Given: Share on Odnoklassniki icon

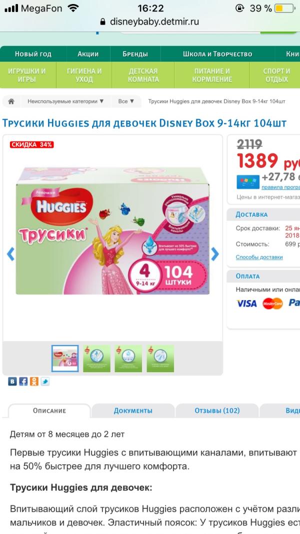Looking at the screenshot, I should [x=34, y=381].
